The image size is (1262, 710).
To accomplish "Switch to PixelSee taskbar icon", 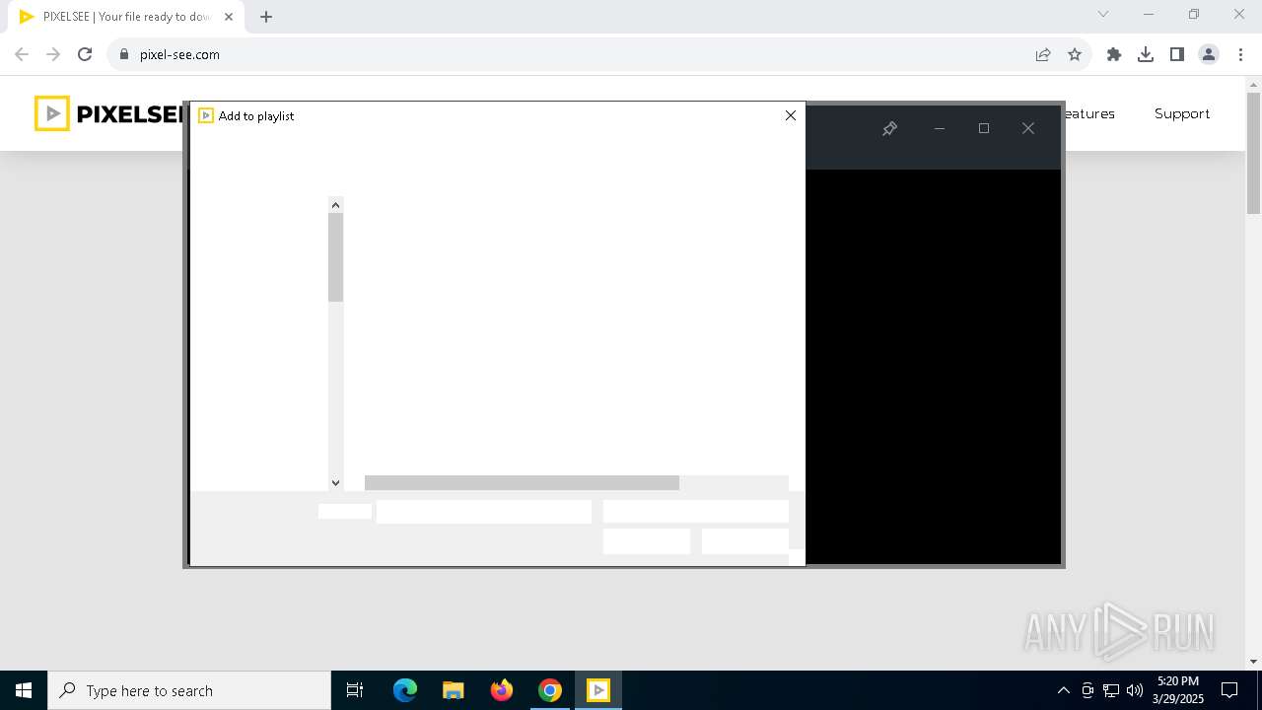I will point(598,690).
